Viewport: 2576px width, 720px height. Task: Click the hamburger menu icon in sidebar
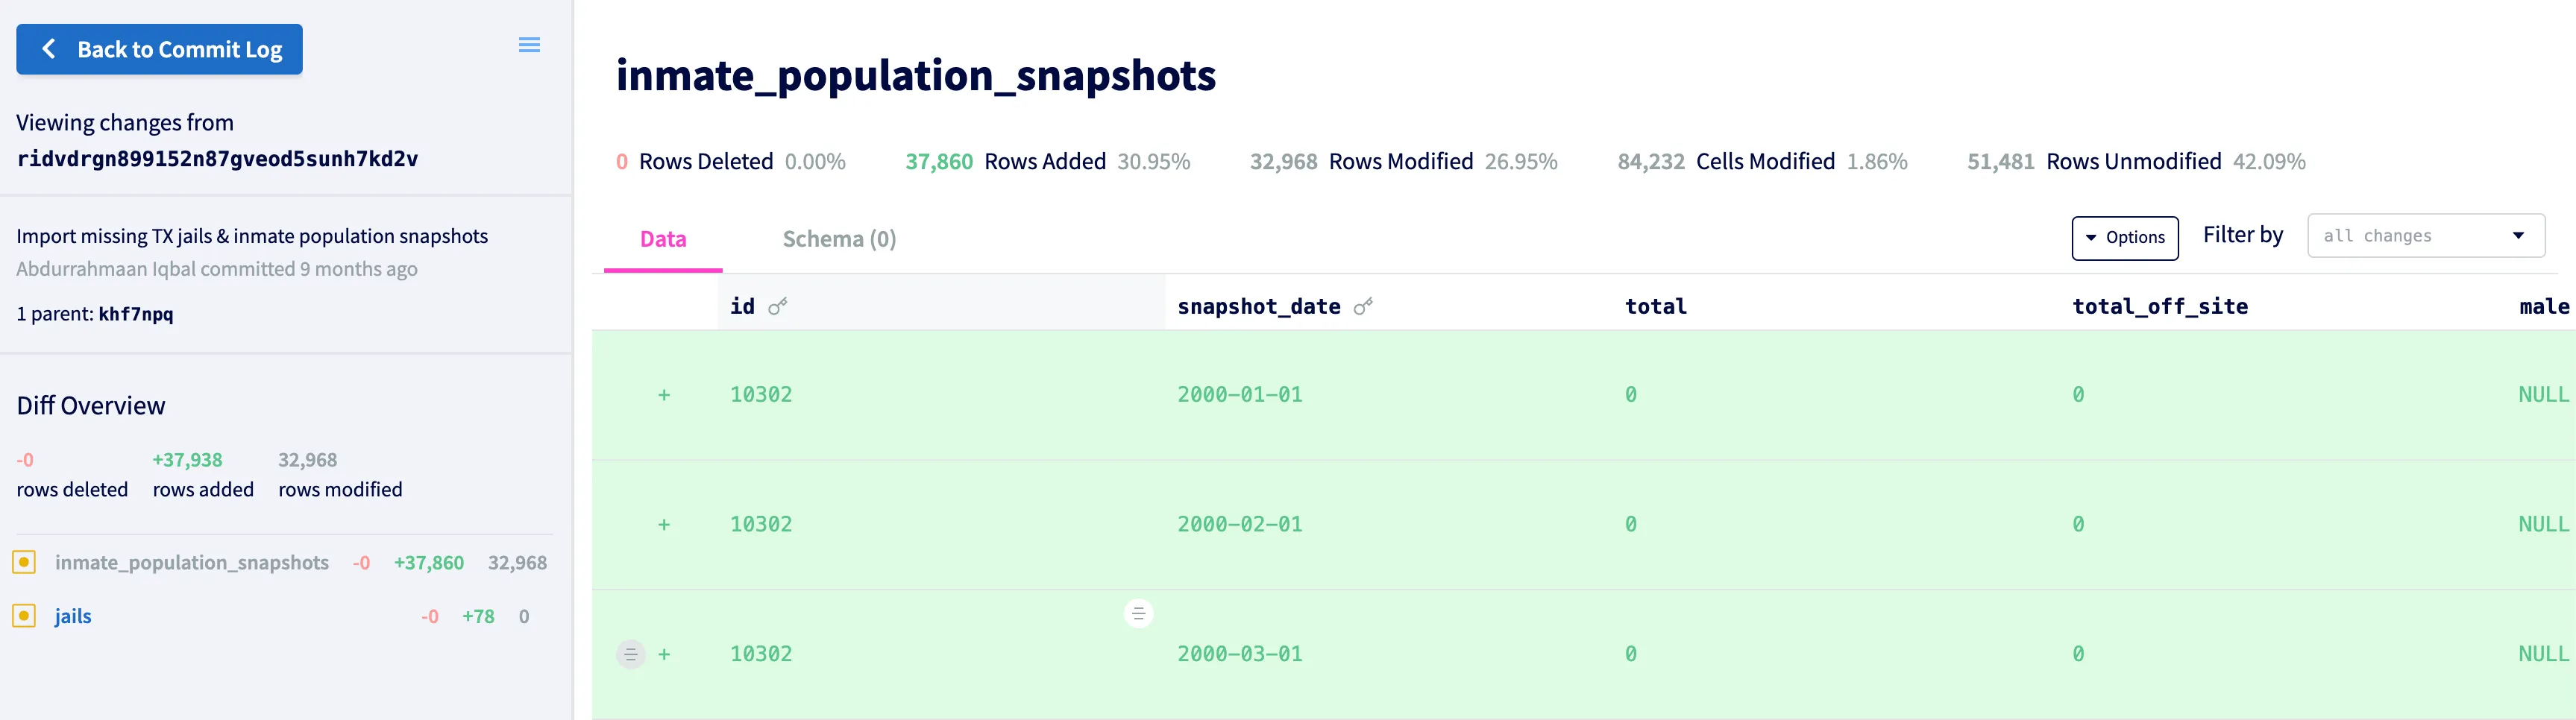529,45
